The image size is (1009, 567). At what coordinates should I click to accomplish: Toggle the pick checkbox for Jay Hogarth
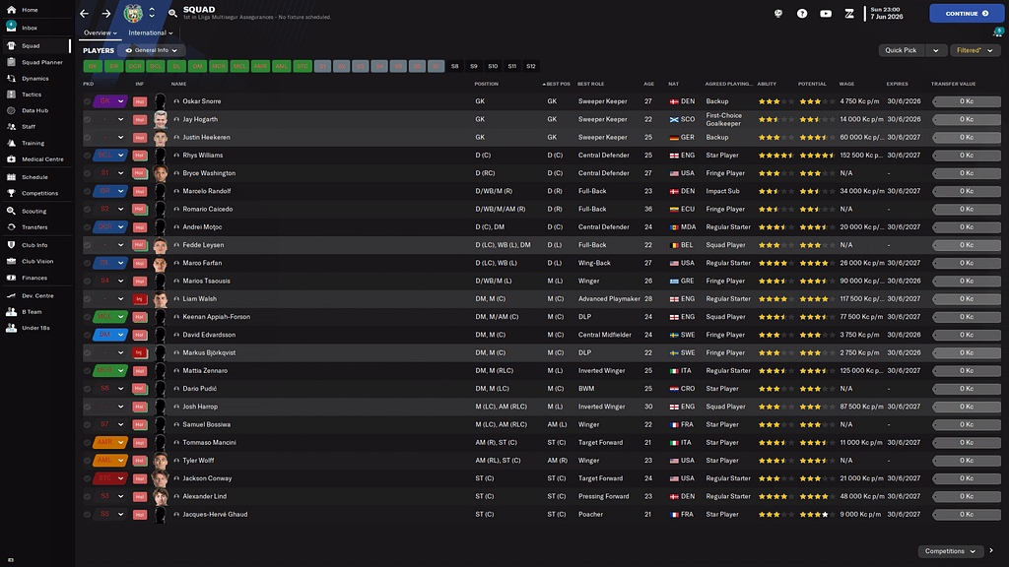point(88,119)
